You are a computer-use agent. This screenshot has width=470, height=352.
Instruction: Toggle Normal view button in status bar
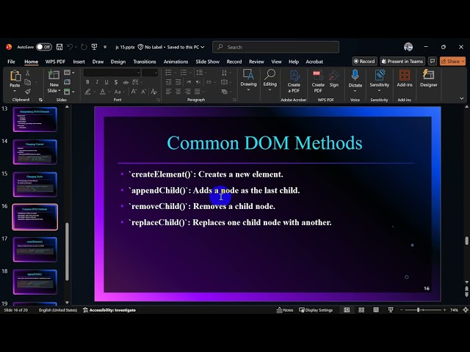point(347,310)
